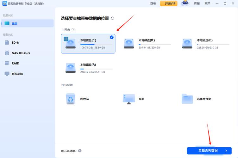The image size is (238, 158).
Task: Click the refresh icon beside the heading
Action: 112,18
